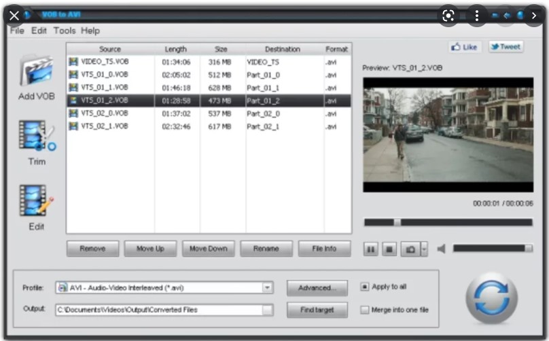Sort by the Source column header
The height and width of the screenshot is (341, 549).
(110, 50)
